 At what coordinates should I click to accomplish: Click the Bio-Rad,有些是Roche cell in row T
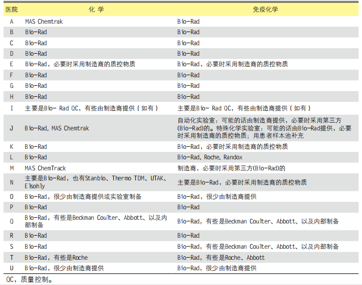click(x=56, y=258)
